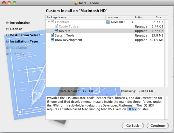The image size is (174, 133).
Task: Select the Introduction step bullet
Action: pyautogui.click(x=7, y=23)
